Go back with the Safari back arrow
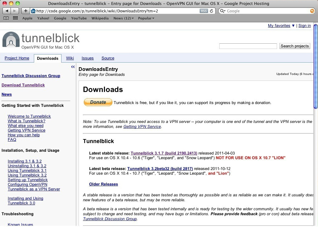This screenshot has height=227, width=318. (x=7, y=11)
